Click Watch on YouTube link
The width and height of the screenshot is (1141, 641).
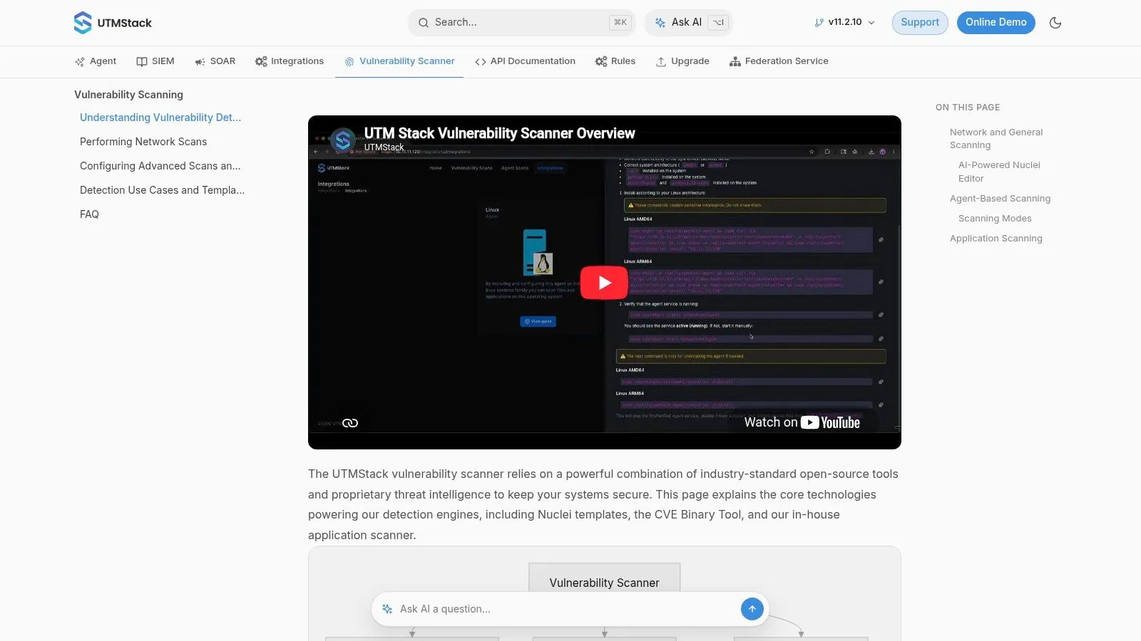pos(802,422)
